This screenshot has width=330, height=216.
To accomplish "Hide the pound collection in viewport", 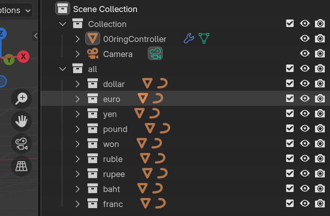I will click(x=305, y=128).
